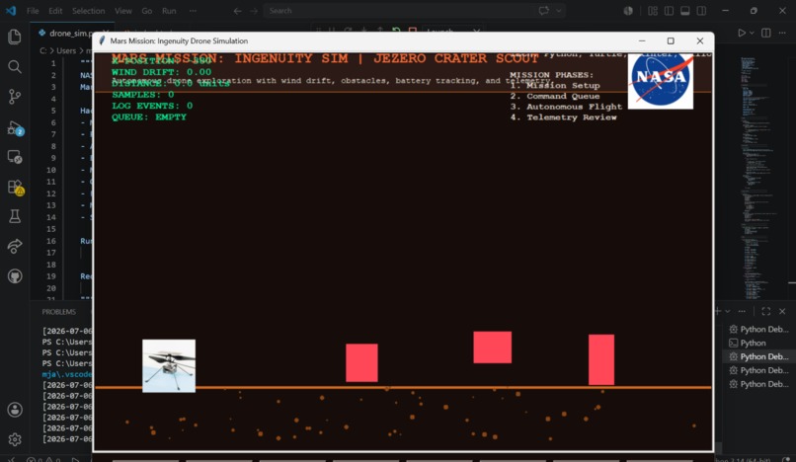Run the Python file with the play icon
Image resolution: width=796 pixels, height=462 pixels.
click(742, 33)
